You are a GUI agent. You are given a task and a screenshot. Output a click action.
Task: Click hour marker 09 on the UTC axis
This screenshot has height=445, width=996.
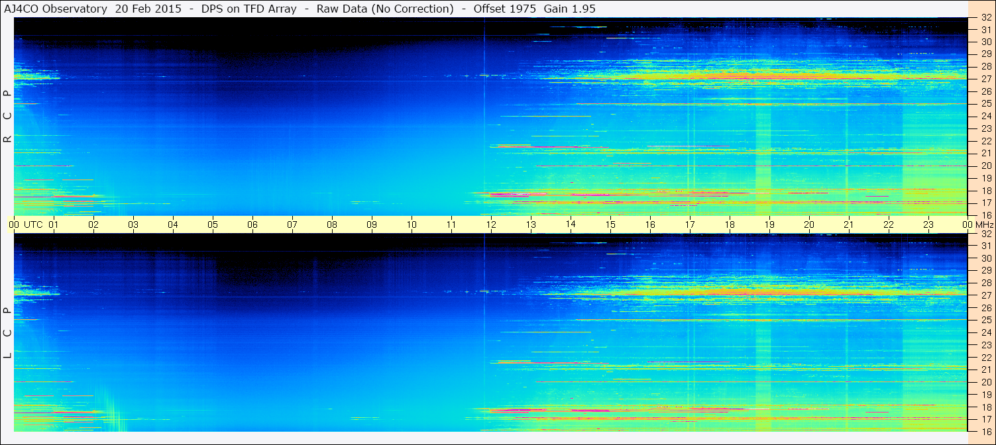372,224
